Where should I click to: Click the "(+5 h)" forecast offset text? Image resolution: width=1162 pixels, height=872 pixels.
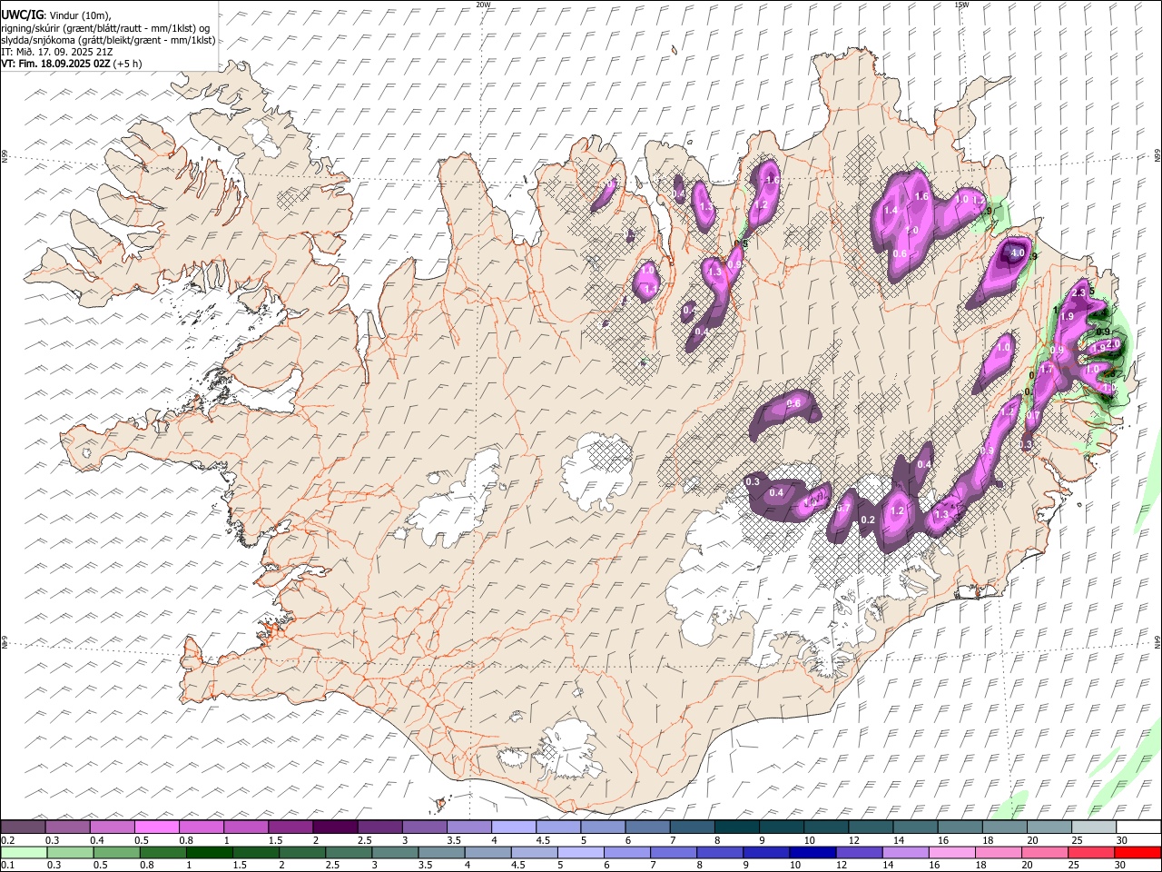coord(128,64)
